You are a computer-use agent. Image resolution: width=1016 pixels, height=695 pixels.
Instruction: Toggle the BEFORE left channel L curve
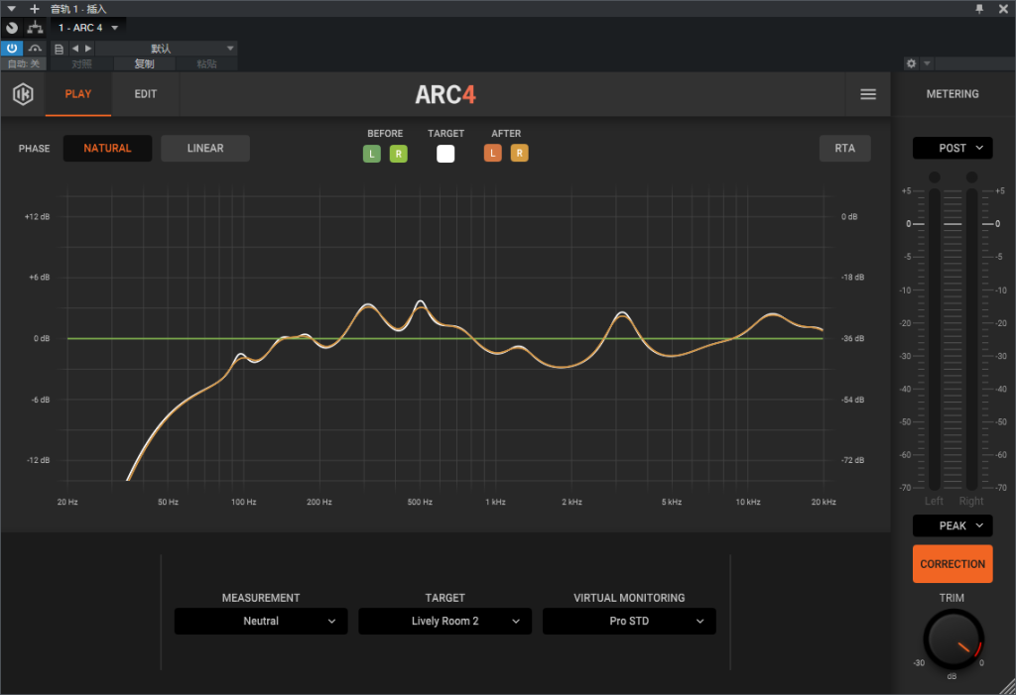point(371,154)
